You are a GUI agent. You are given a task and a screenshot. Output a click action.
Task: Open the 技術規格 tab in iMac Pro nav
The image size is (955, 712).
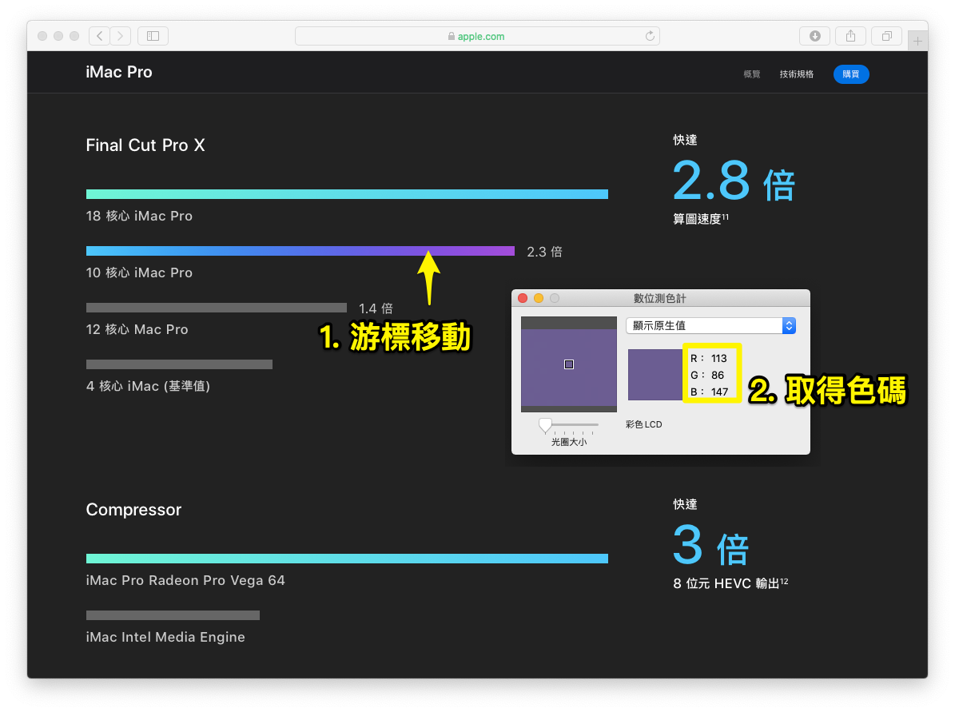[x=797, y=74]
